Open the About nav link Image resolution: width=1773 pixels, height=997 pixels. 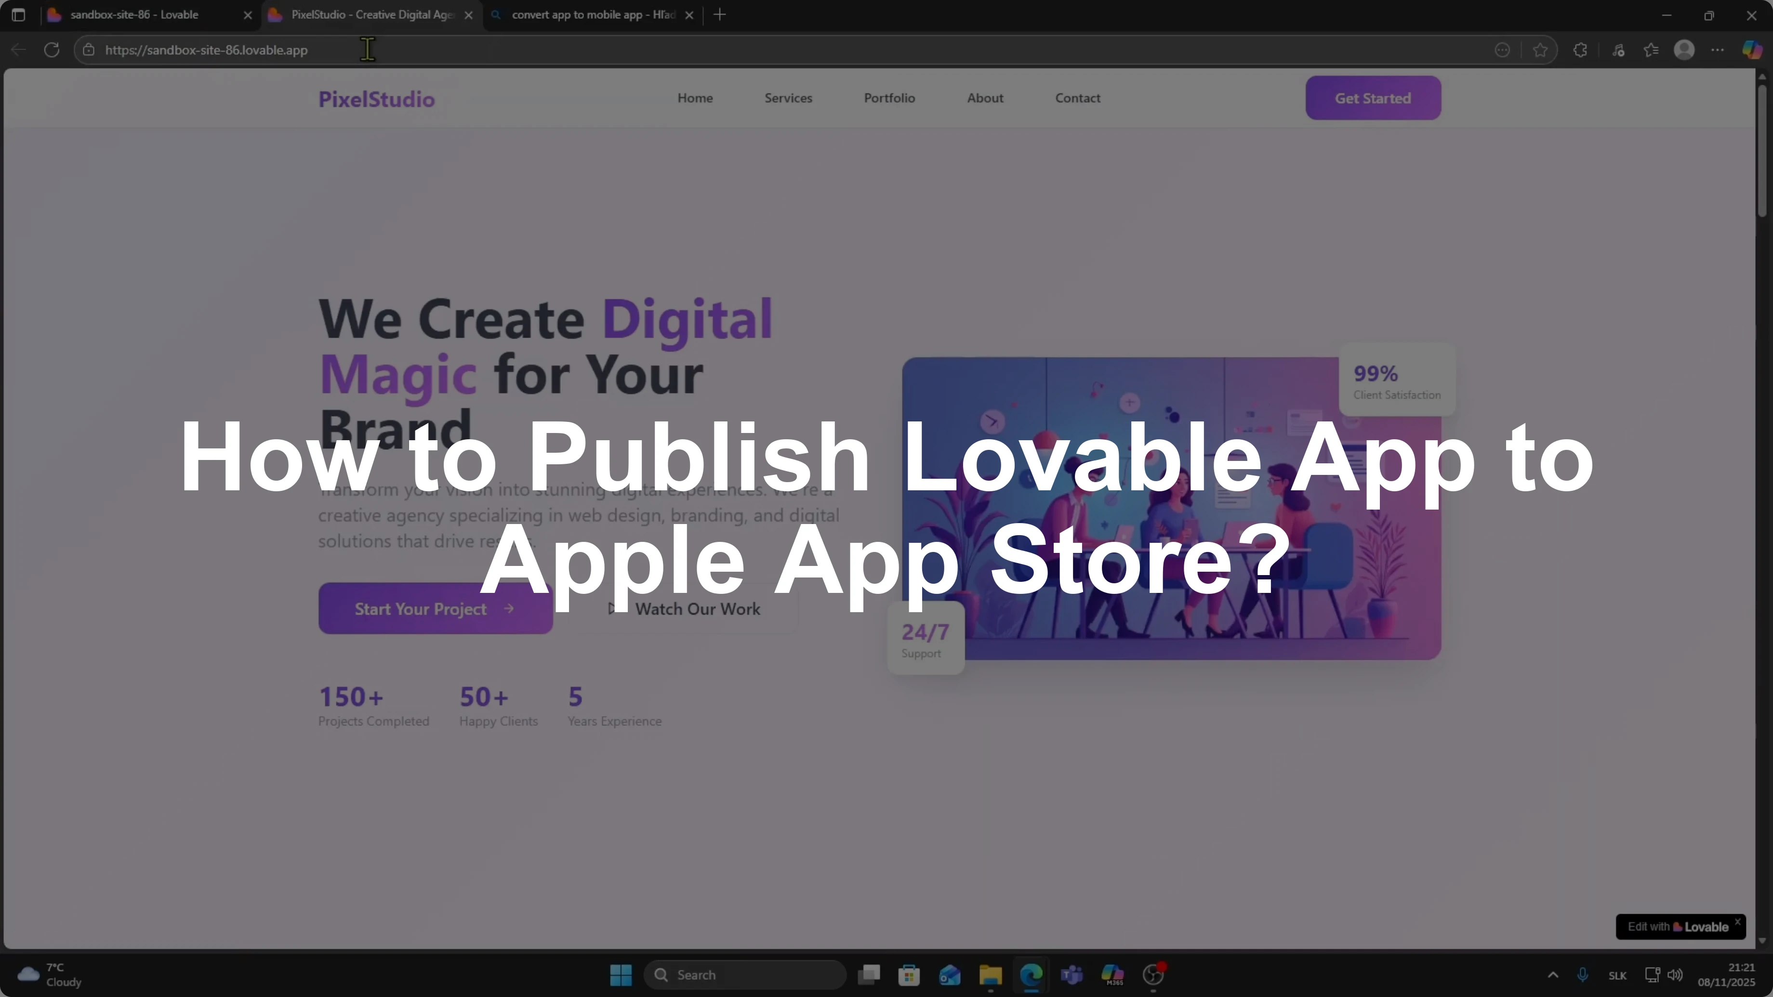click(x=985, y=98)
